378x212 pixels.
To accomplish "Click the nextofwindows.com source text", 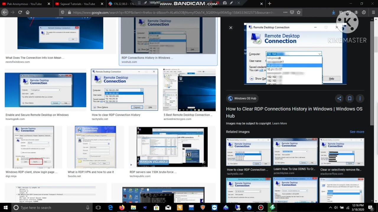I will click(x=17, y=62).
